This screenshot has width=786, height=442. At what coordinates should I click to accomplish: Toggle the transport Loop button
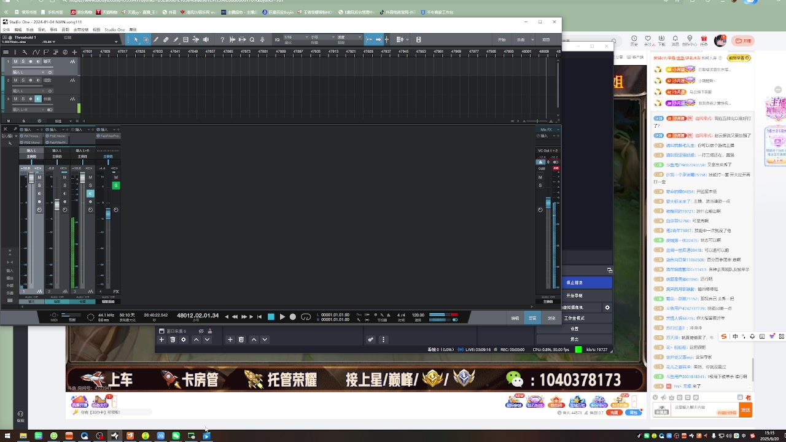pos(306,317)
